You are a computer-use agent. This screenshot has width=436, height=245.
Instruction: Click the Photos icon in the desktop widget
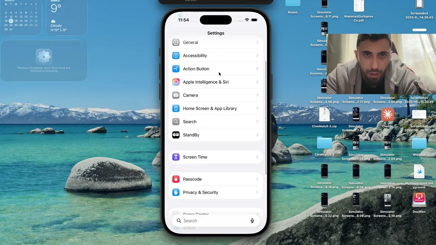tap(44, 56)
